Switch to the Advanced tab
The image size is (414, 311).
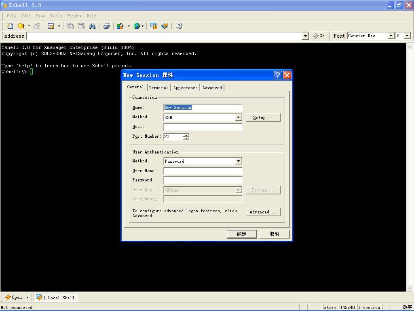coord(212,87)
